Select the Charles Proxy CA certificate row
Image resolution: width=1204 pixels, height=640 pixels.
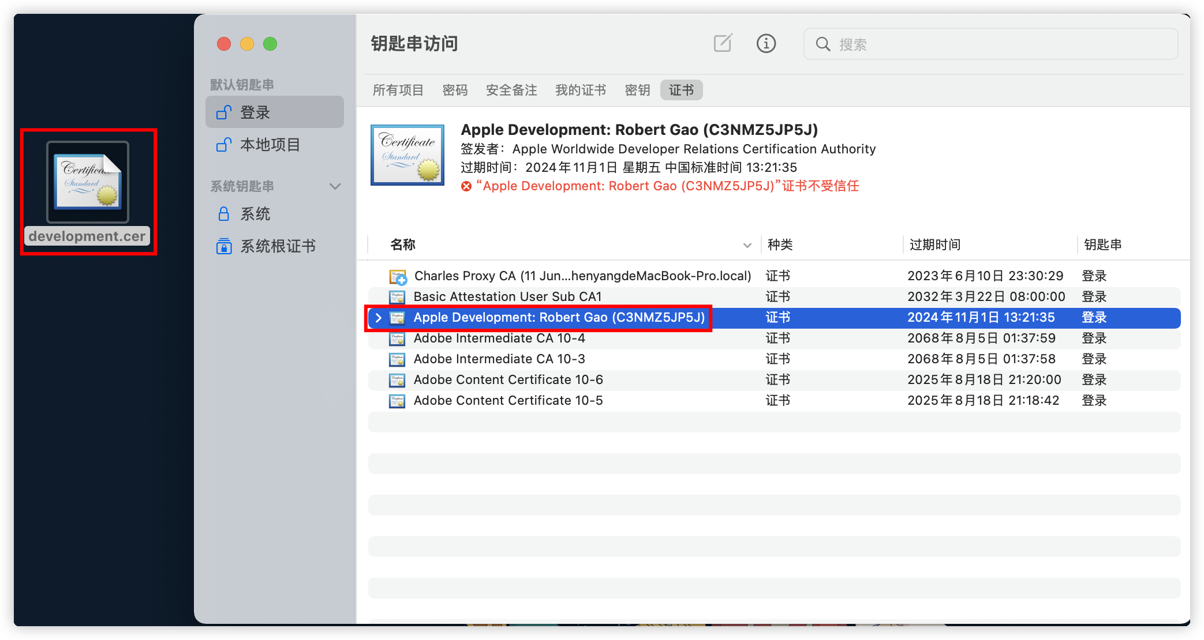pyautogui.click(x=774, y=276)
